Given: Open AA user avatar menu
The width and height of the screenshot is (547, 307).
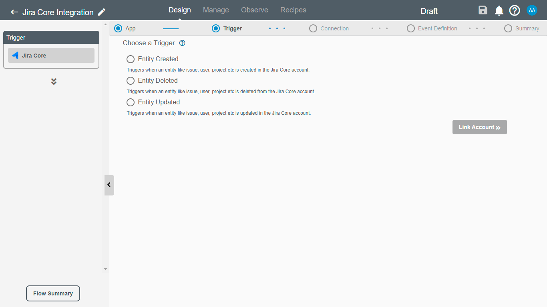Looking at the screenshot, I should [x=532, y=10].
